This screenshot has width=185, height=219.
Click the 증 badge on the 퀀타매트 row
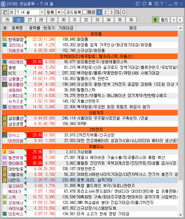[5, 163]
